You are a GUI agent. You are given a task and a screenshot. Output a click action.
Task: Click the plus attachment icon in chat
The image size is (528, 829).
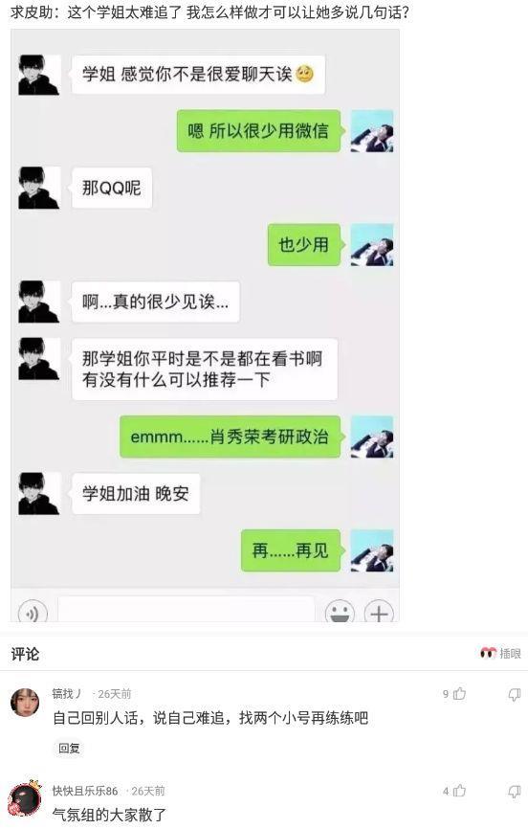coord(379,613)
